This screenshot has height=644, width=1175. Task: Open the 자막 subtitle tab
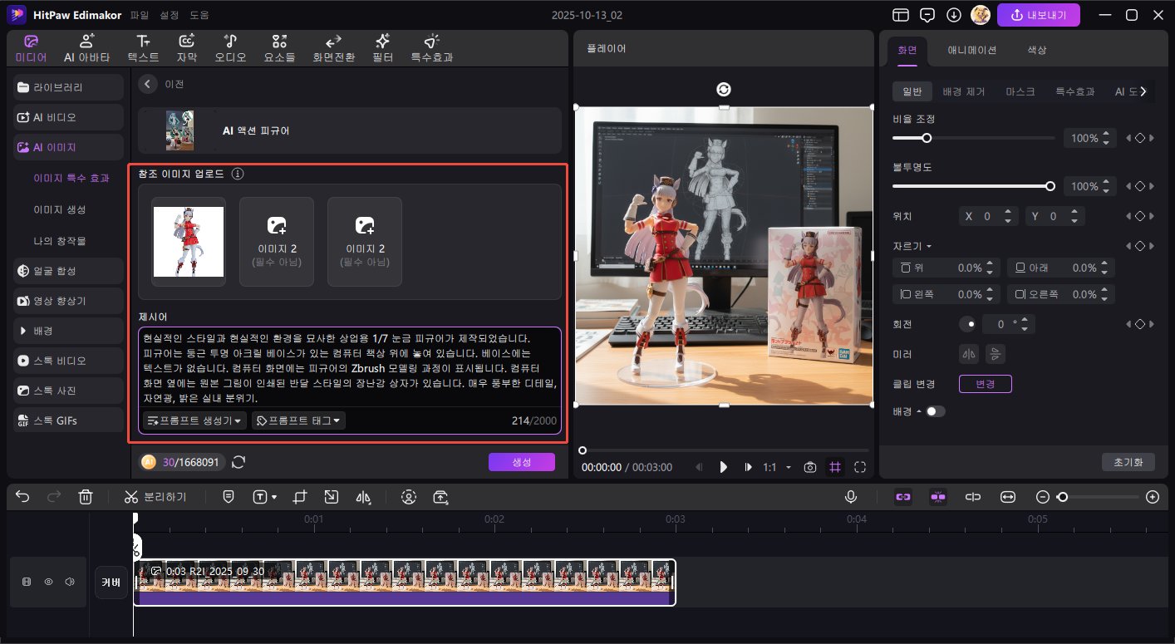187,49
